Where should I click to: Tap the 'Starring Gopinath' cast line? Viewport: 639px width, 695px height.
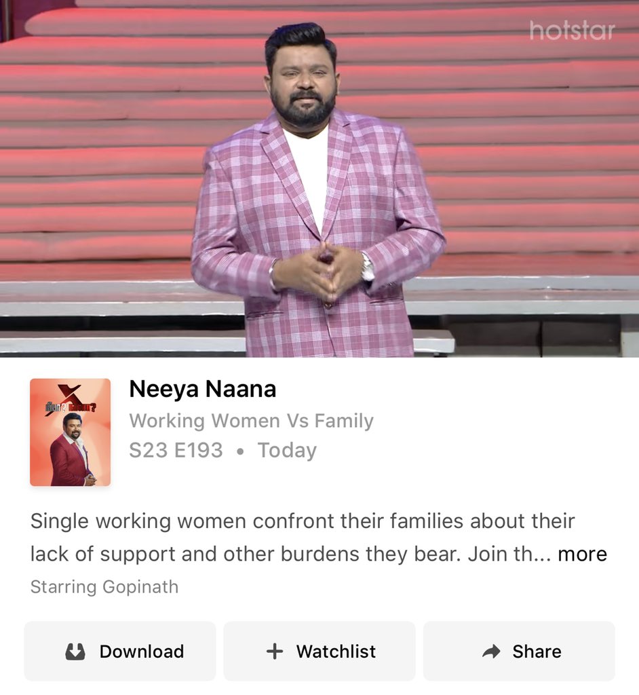104,587
